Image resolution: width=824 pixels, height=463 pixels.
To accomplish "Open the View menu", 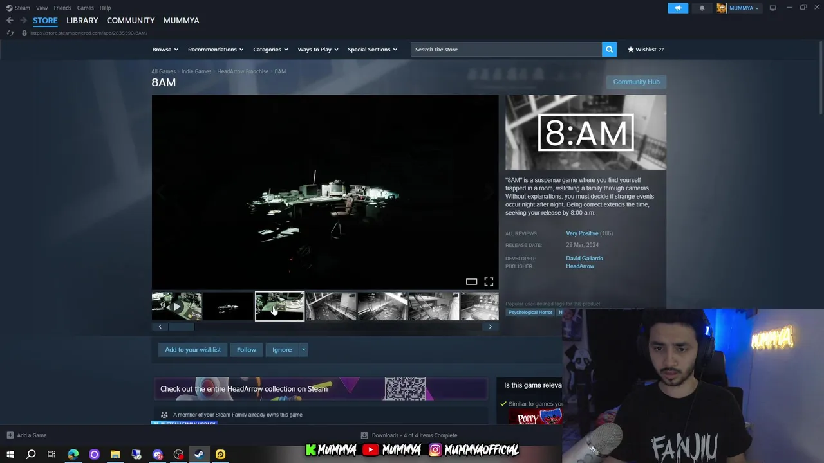I will 42,8.
